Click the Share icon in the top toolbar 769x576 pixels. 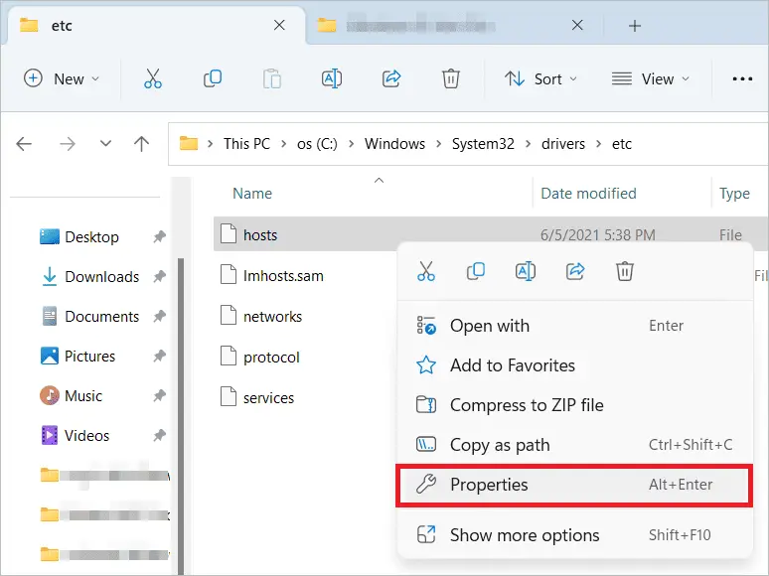pos(390,78)
